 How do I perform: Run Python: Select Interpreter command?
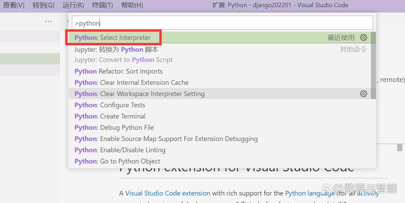113,37
